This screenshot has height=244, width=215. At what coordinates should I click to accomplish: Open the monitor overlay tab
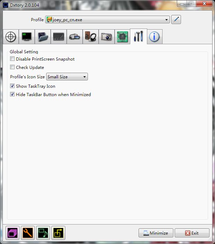[x=27, y=37]
